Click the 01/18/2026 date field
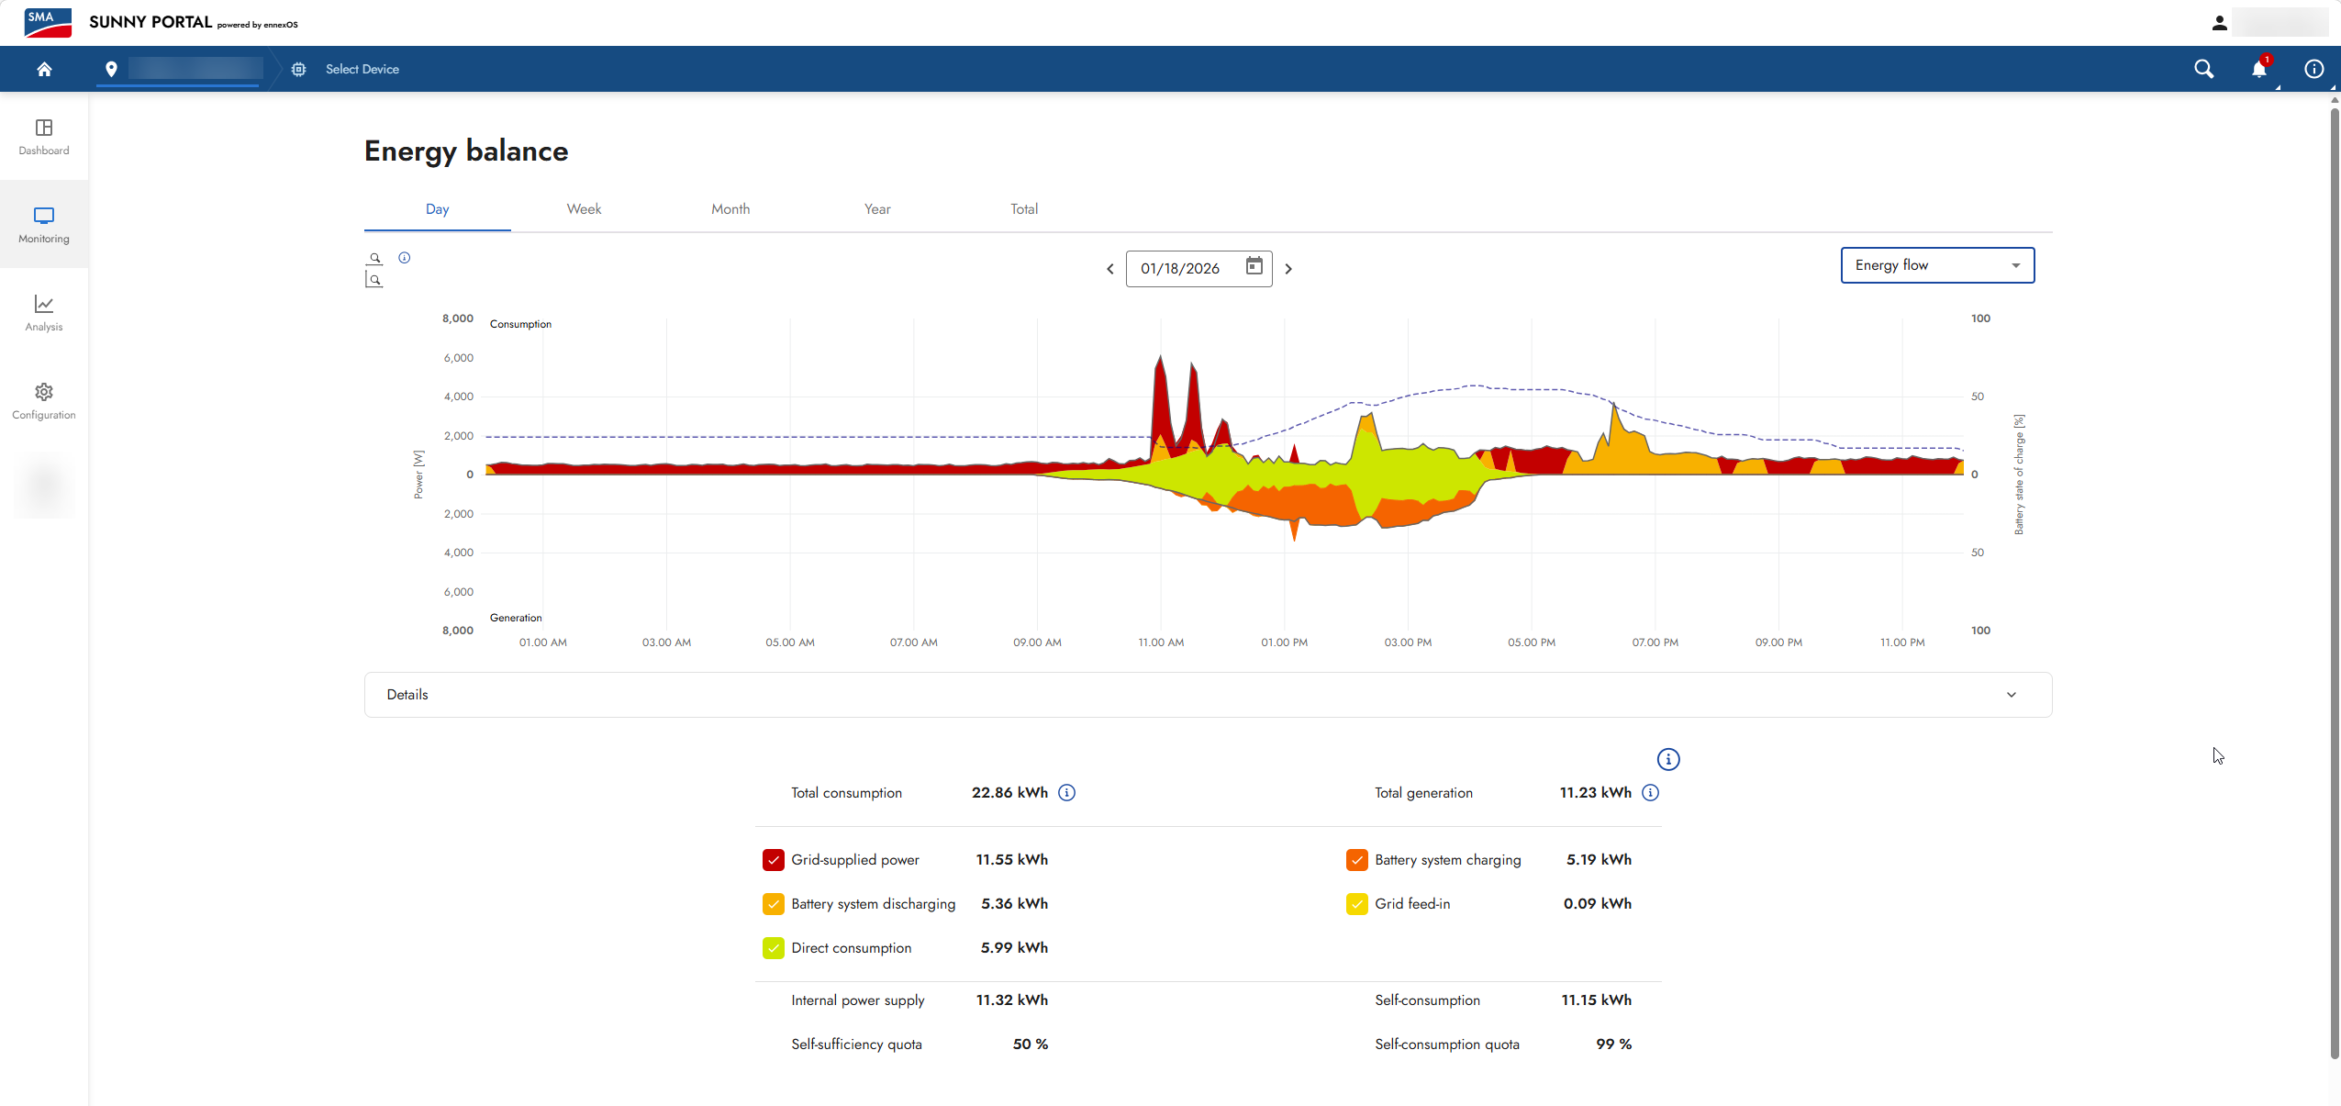Image resolution: width=2341 pixels, height=1106 pixels. pyautogui.click(x=1198, y=269)
